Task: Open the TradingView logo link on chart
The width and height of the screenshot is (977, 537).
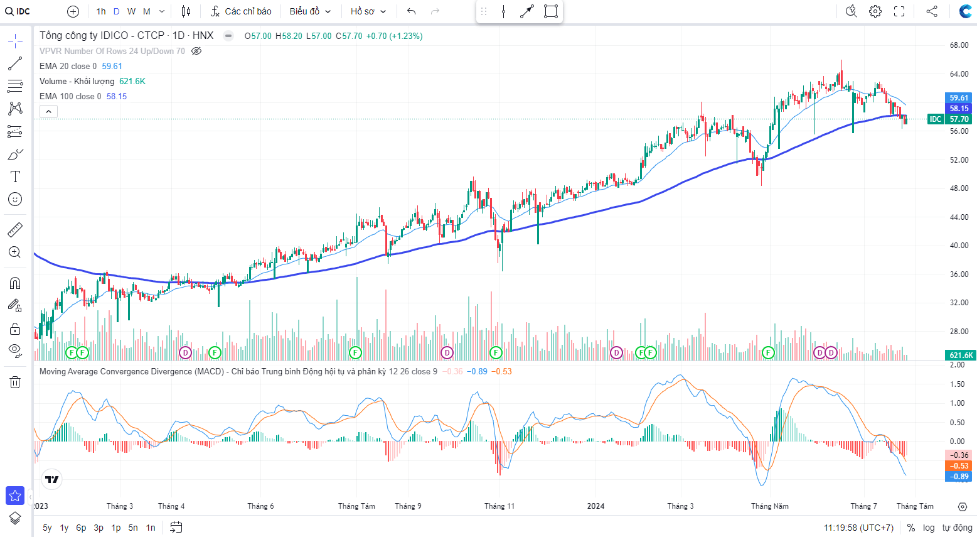Action: click(51, 479)
